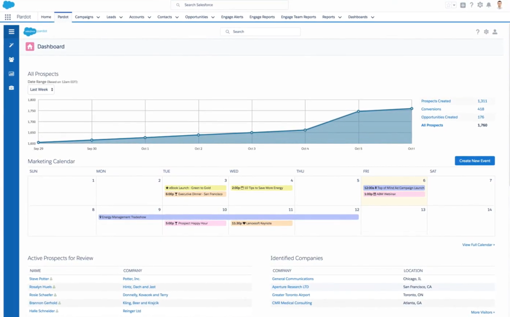510x317 pixels.
Task: Select the Automations pencil icon in sidebar
Action: click(x=11, y=46)
